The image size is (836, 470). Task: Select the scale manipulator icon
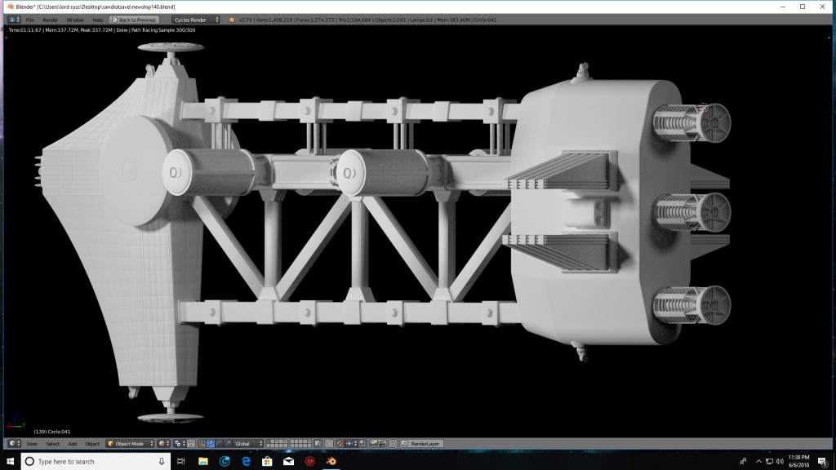[x=228, y=443]
